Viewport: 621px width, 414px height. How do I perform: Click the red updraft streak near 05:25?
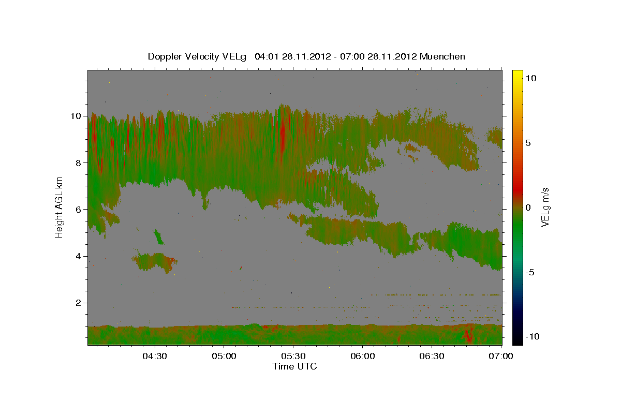283,132
